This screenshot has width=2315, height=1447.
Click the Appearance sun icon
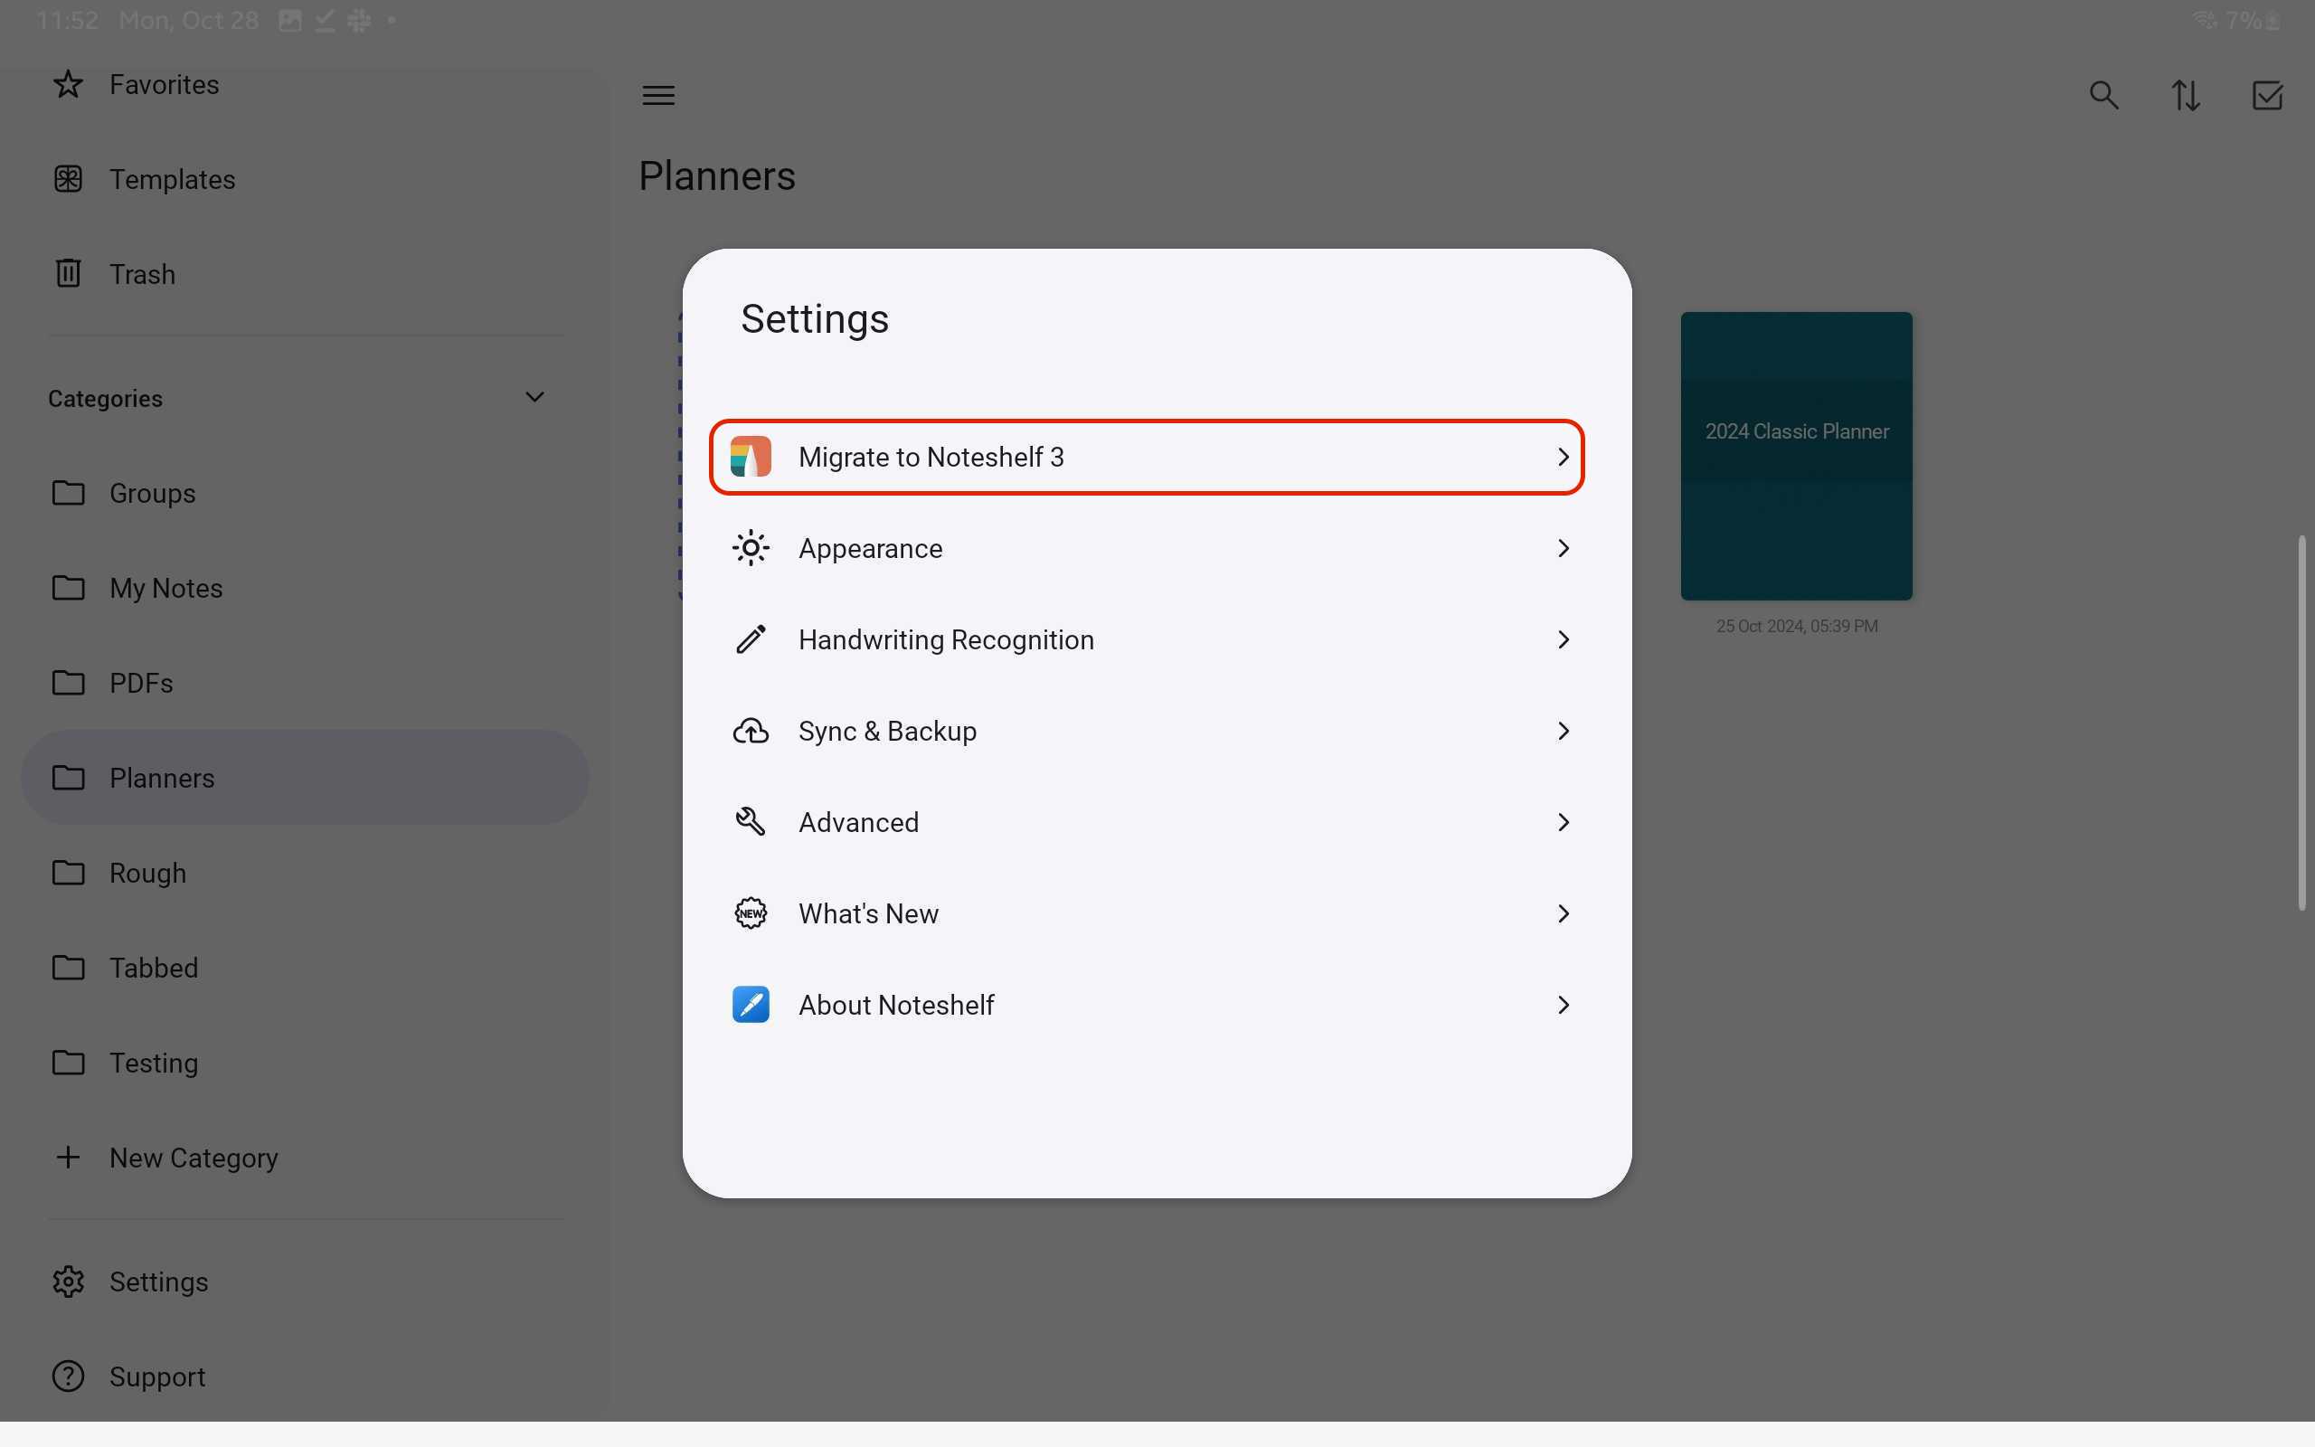(x=751, y=548)
